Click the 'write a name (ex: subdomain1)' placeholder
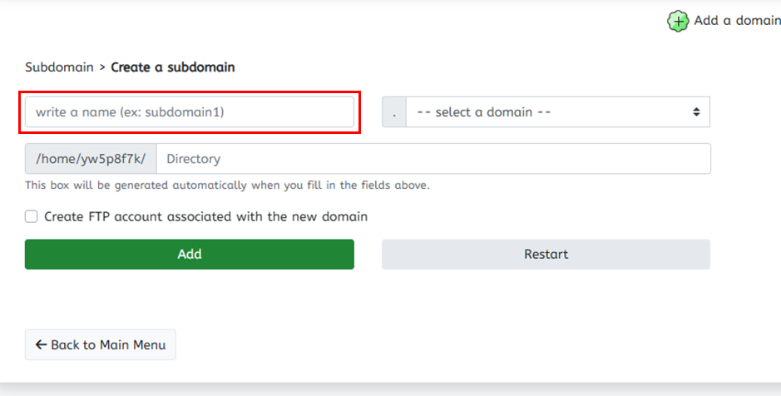The height and width of the screenshot is (396, 781). tap(130, 112)
